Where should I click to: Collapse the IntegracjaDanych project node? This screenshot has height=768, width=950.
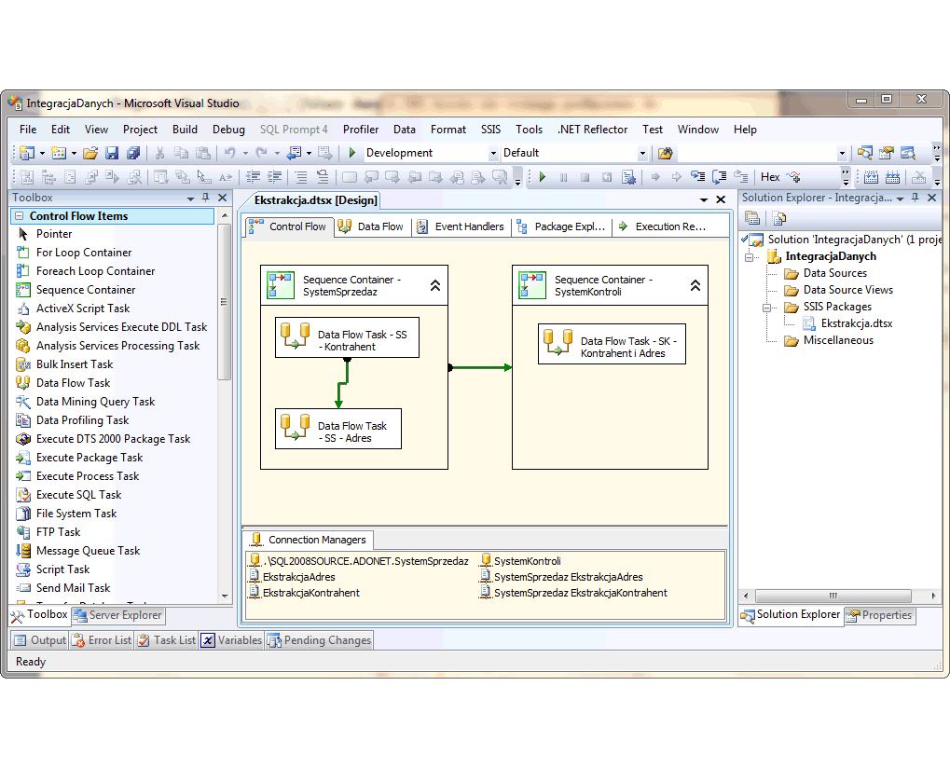click(x=750, y=257)
